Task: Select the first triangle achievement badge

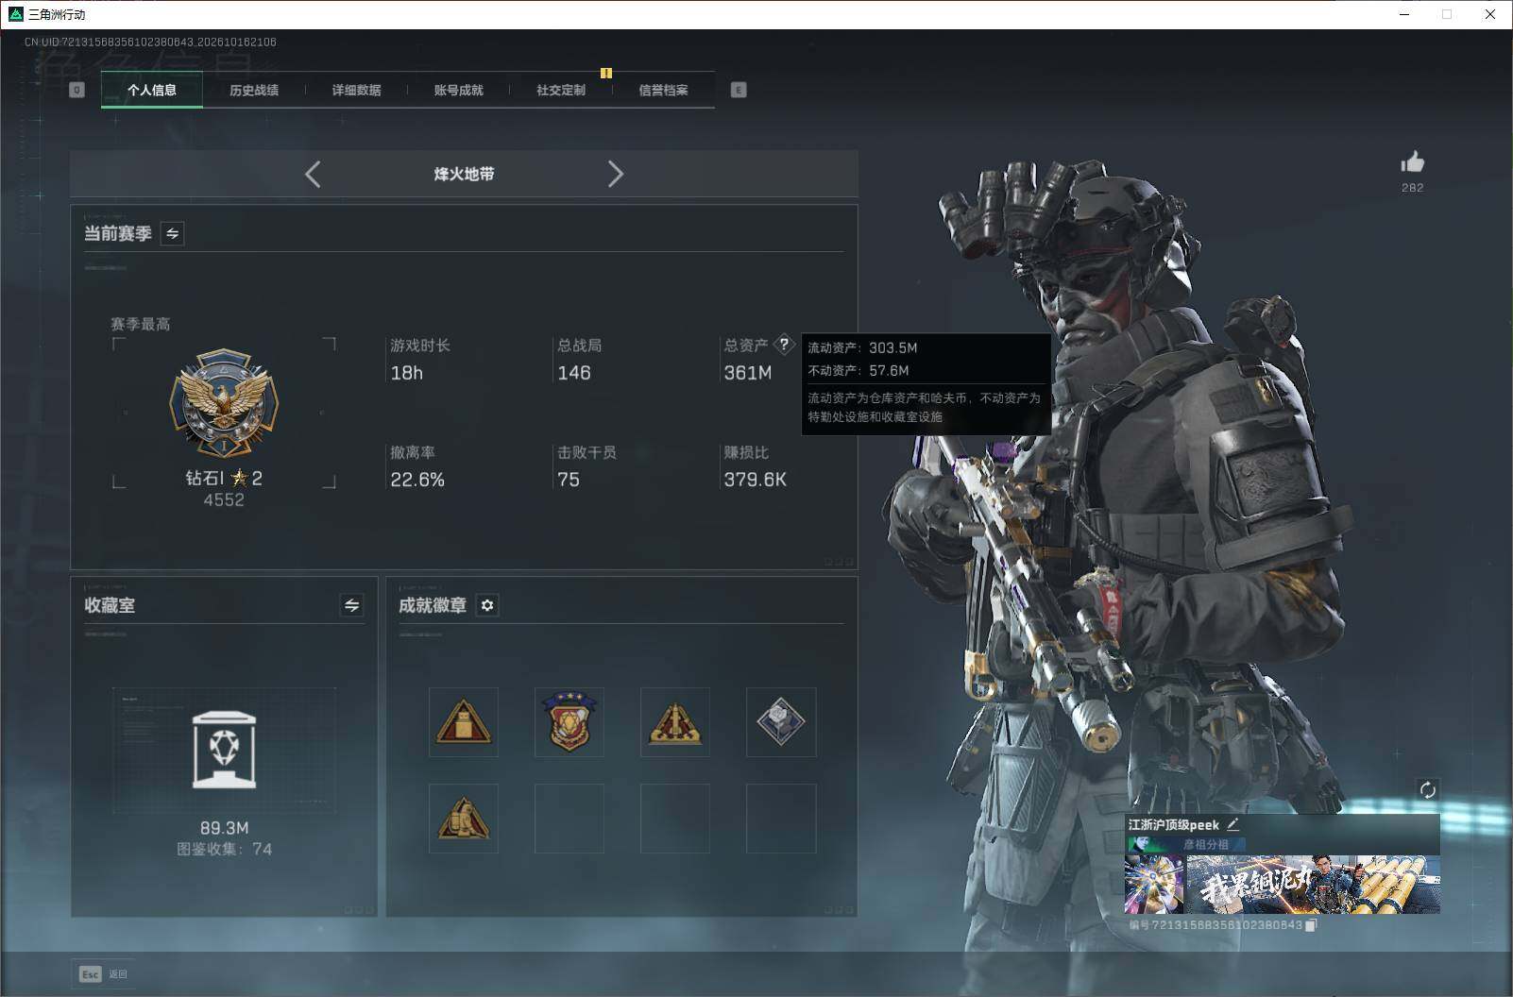Action: tap(463, 722)
